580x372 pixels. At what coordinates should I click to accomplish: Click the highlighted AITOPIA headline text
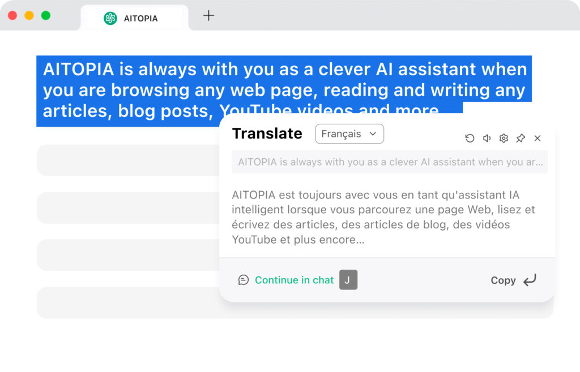(284, 90)
